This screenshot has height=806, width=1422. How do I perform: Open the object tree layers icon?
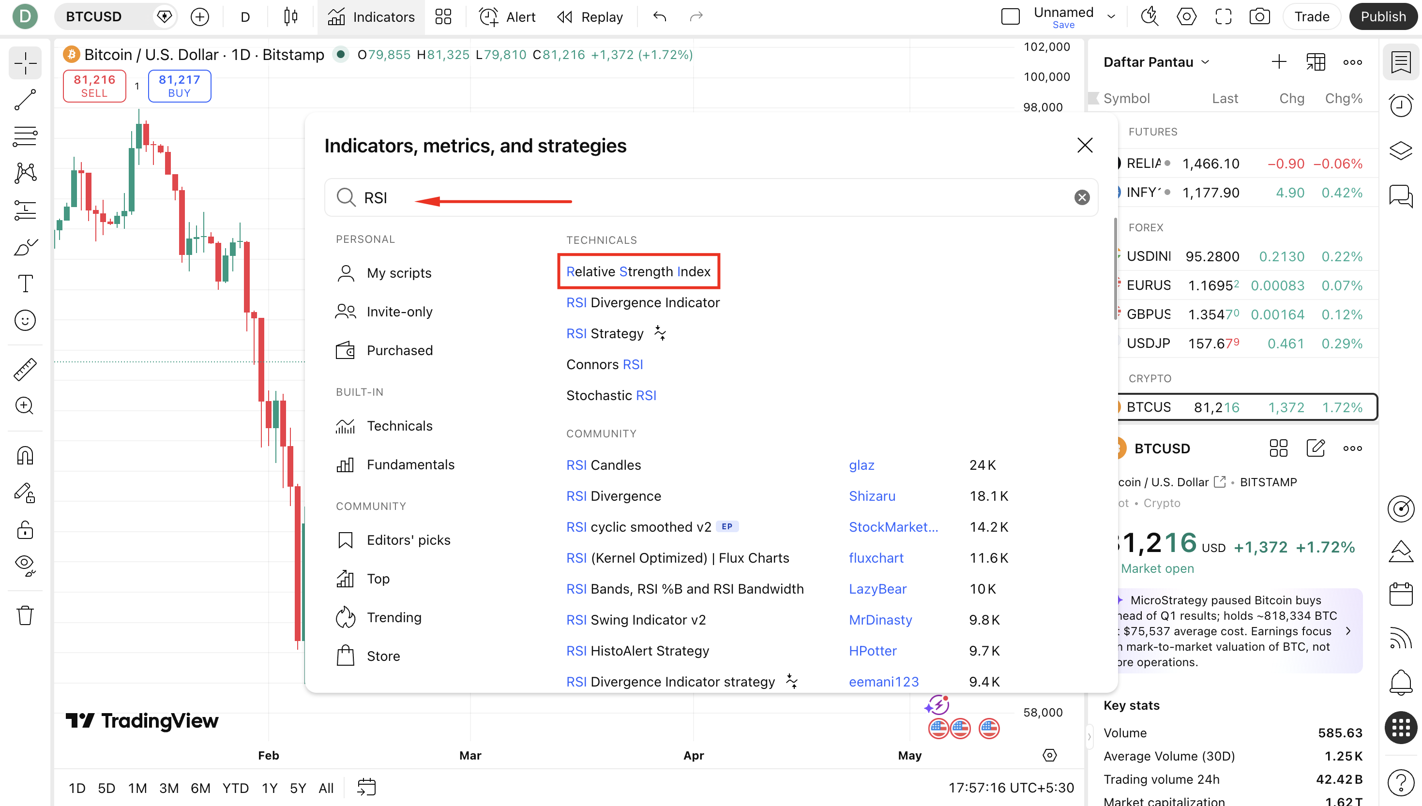tap(1401, 150)
